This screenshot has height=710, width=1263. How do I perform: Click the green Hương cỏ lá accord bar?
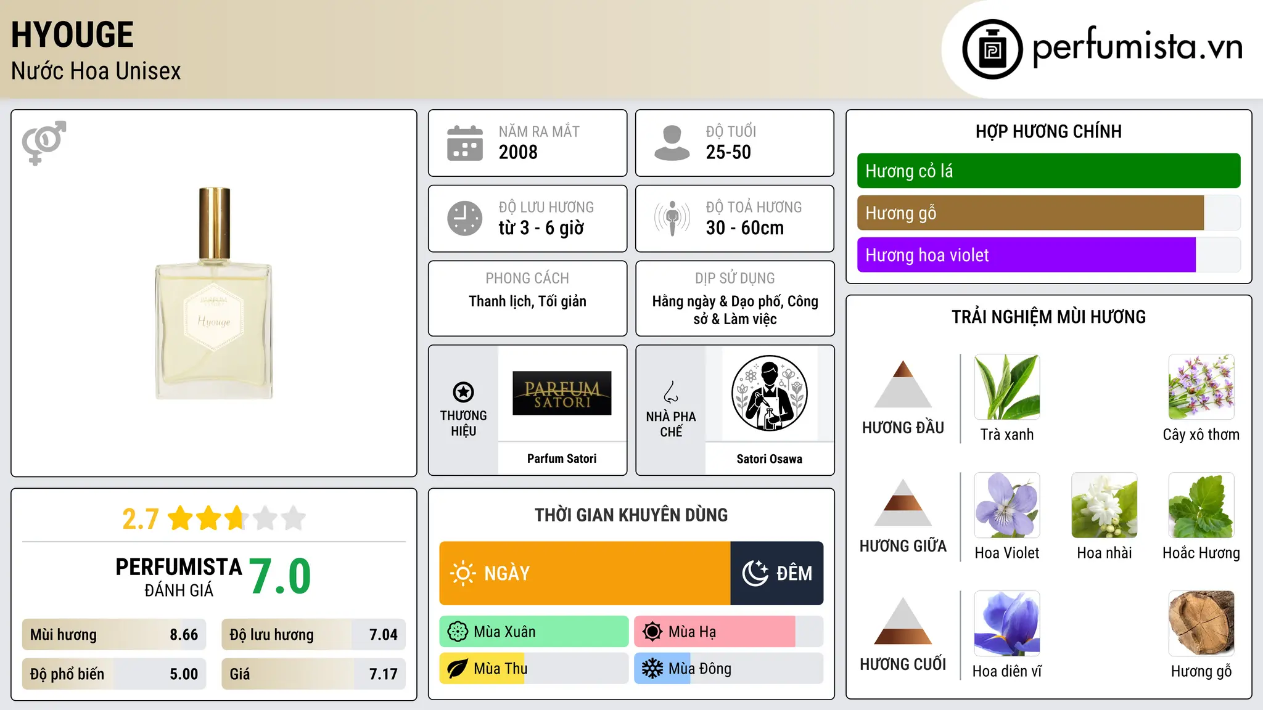point(1049,171)
